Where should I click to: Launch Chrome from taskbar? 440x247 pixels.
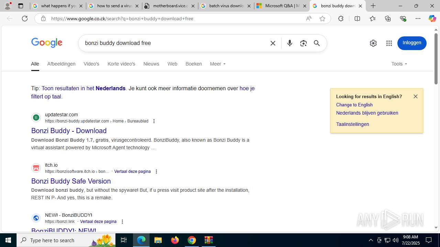(192, 240)
